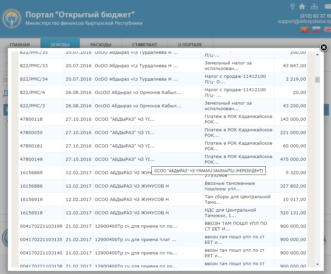Click the support@infosystema.kg email link
The height and width of the screenshot is (274, 331).
(304, 21)
